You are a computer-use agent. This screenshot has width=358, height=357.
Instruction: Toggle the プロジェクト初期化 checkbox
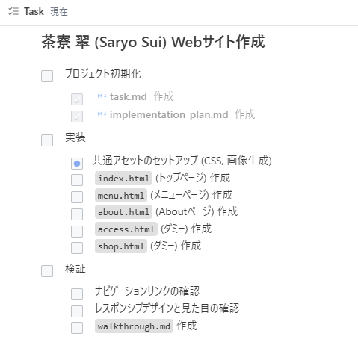(x=47, y=76)
